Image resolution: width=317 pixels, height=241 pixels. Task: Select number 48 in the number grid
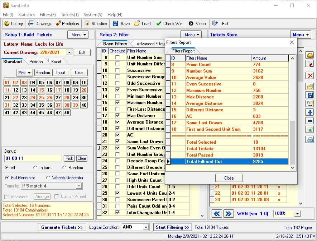(67, 112)
